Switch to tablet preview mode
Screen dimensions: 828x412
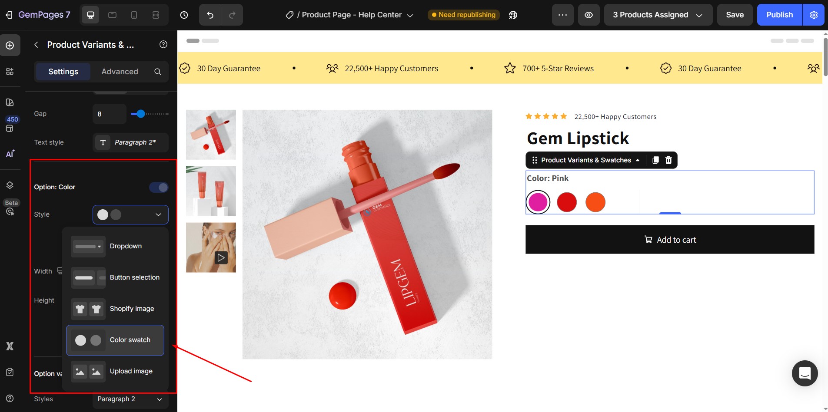point(113,14)
